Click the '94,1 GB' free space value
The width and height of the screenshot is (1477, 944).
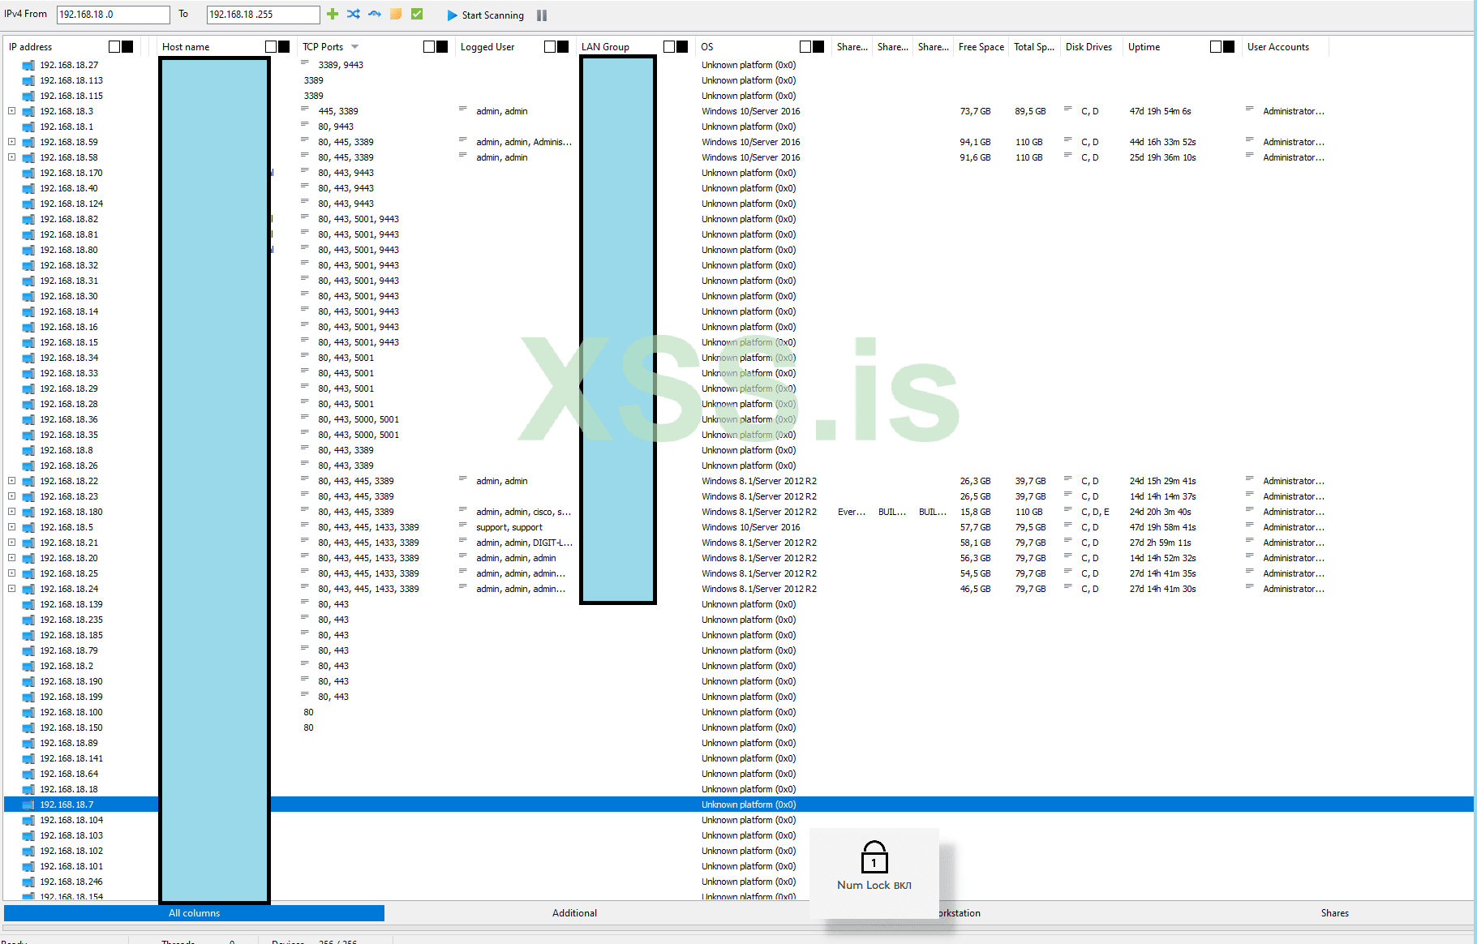pyautogui.click(x=975, y=142)
